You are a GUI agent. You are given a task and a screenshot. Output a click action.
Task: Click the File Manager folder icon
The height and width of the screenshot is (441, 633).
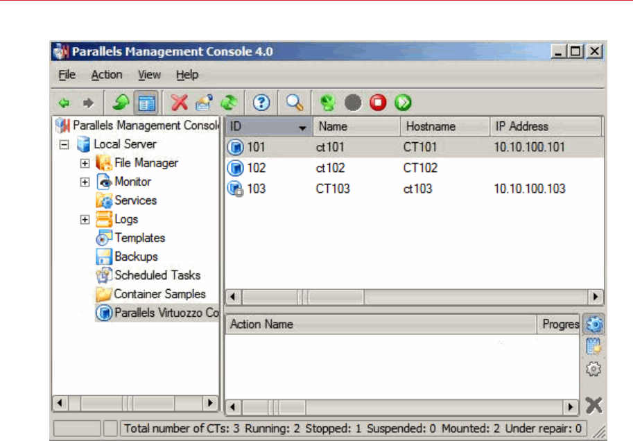click(x=104, y=163)
